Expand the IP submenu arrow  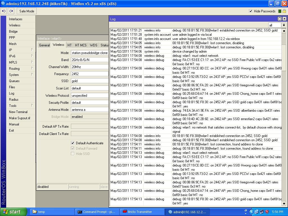point(32,49)
